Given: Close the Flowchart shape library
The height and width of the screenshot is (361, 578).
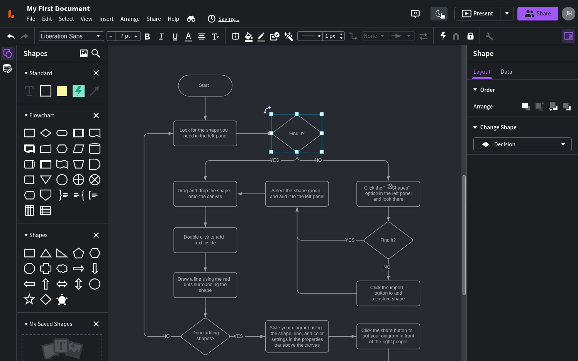Looking at the screenshot, I should pyautogui.click(x=96, y=115).
